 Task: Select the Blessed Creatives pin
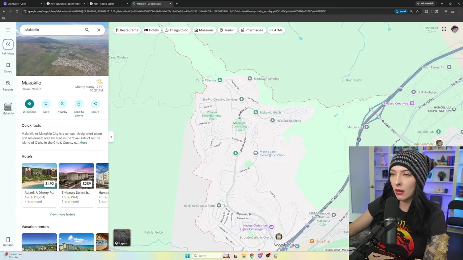pyautogui.click(x=412, y=103)
